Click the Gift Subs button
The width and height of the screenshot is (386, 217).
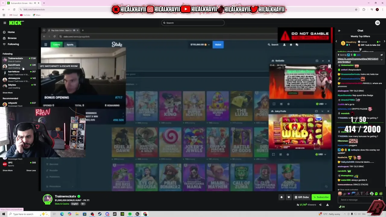click(x=302, y=197)
